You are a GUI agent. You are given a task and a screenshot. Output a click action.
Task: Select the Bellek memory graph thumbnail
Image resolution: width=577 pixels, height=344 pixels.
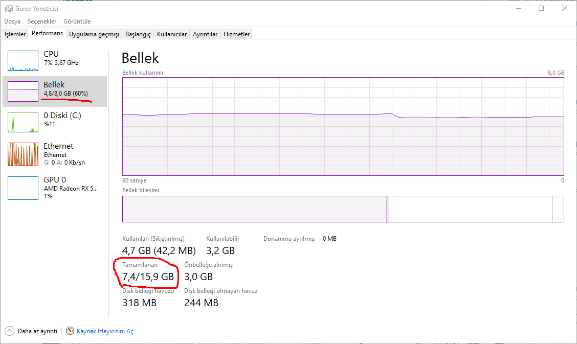(x=23, y=91)
